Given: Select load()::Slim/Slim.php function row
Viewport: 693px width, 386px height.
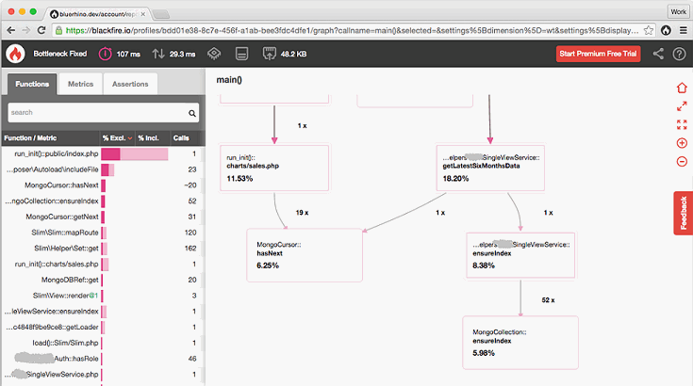Looking at the screenshot, I should pos(103,343).
